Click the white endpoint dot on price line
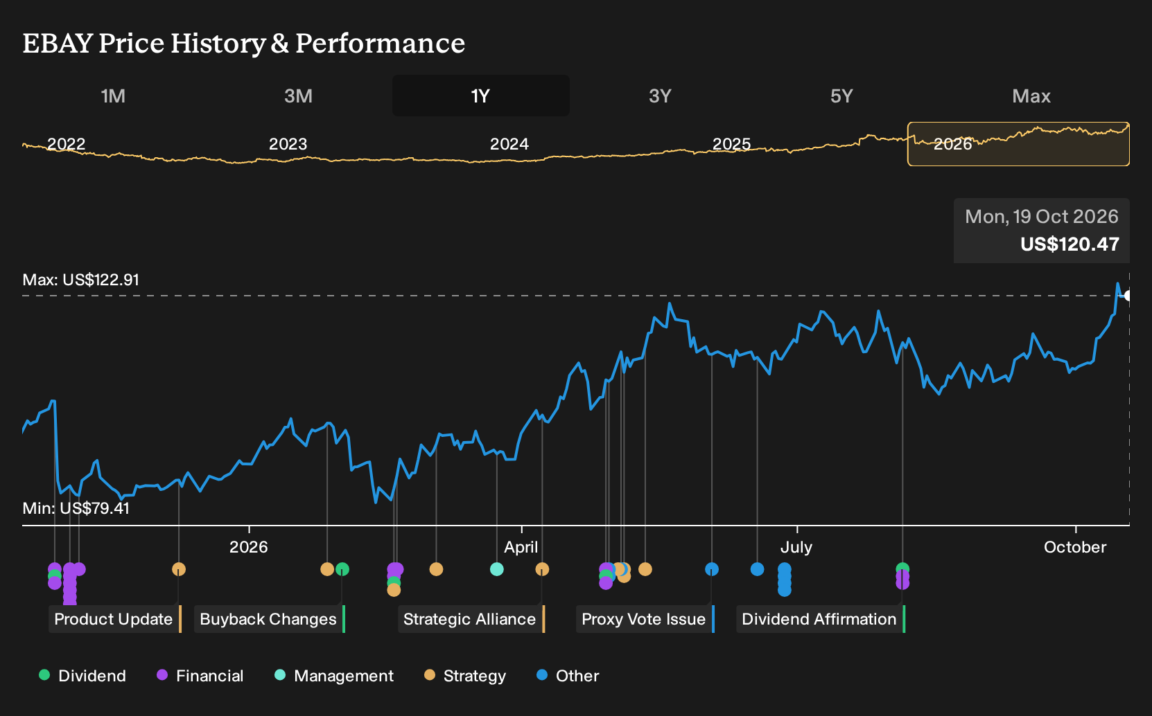The image size is (1152, 716). [x=1128, y=296]
